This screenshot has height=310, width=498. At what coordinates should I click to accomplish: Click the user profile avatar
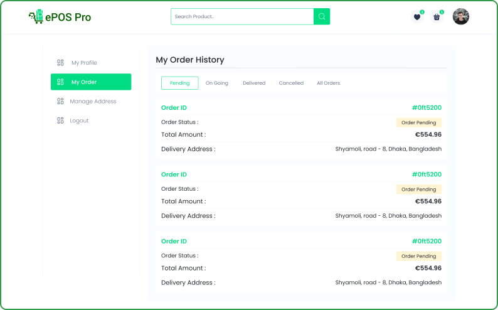(x=461, y=17)
